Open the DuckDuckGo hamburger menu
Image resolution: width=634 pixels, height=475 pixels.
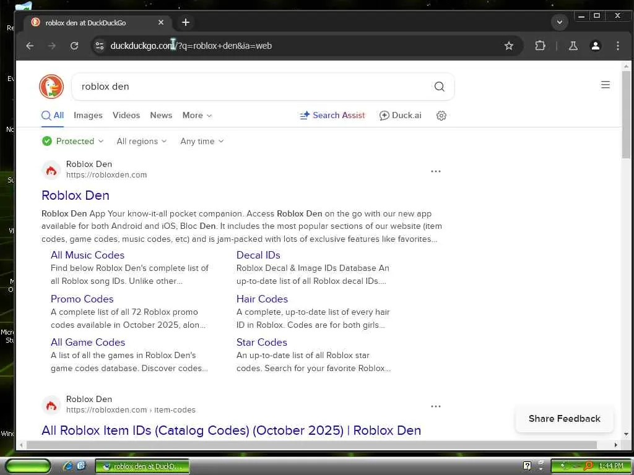tap(606, 85)
